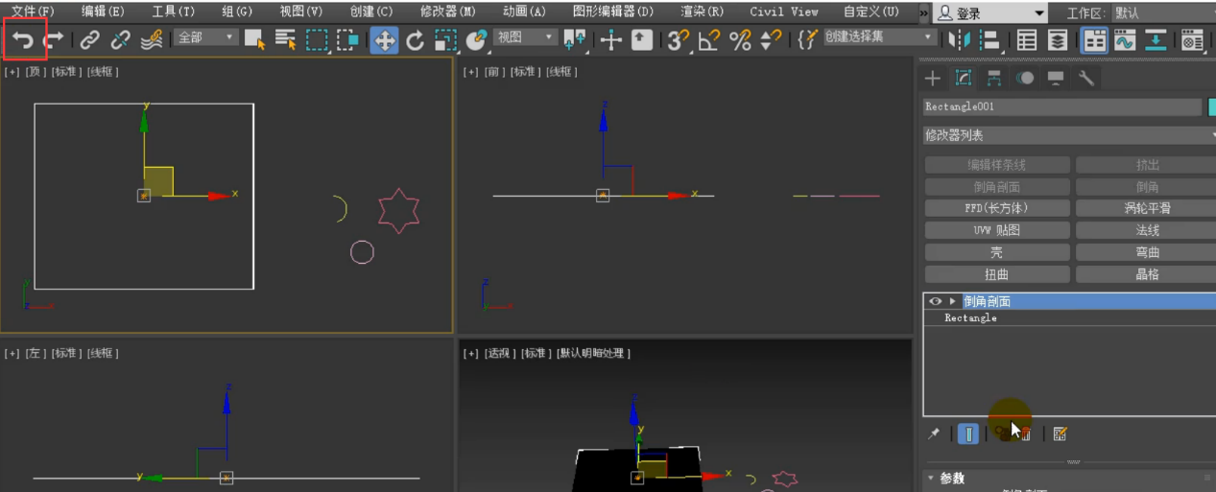Click the Rectangle001 object name field

coord(1061,107)
